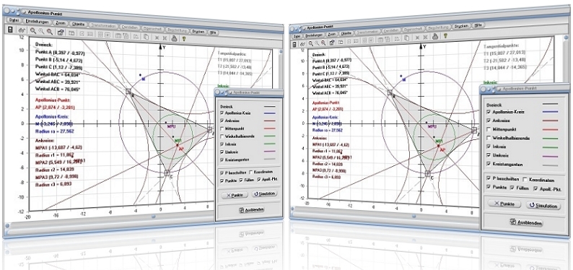Click light bulb hint icon in left window

click(x=184, y=38)
